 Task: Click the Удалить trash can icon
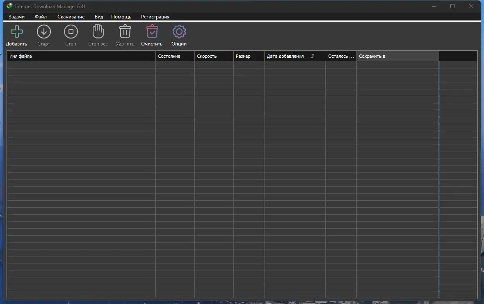tap(125, 31)
